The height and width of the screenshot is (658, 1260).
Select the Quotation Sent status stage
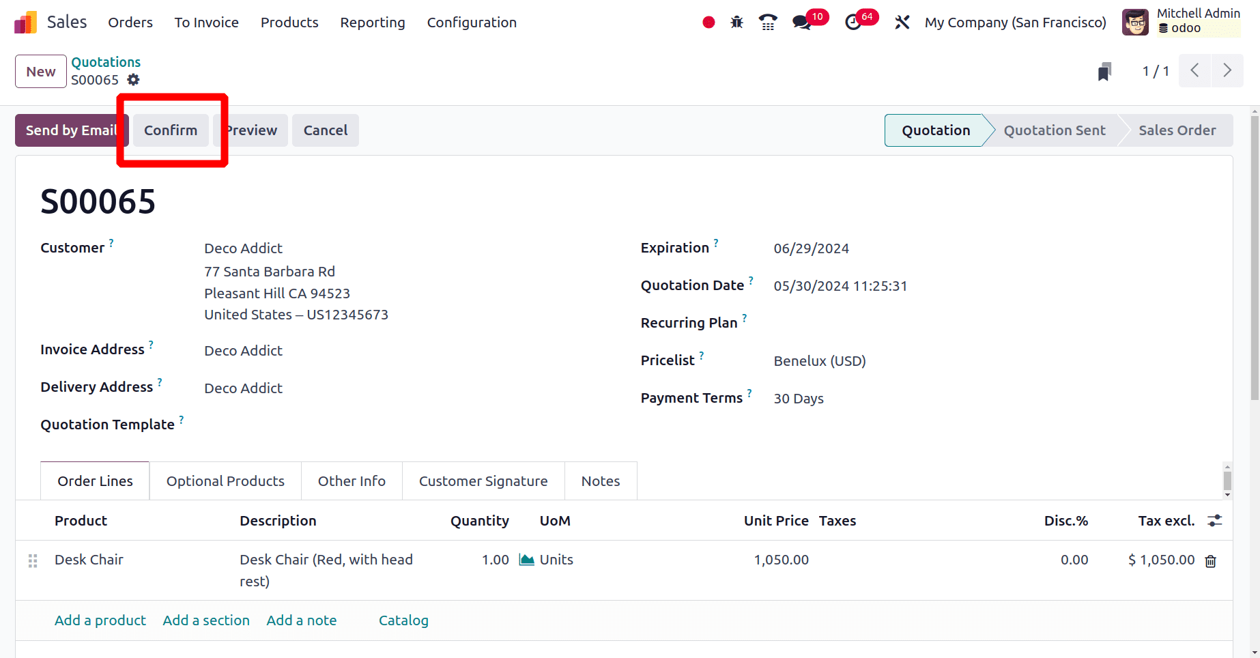[1055, 130]
